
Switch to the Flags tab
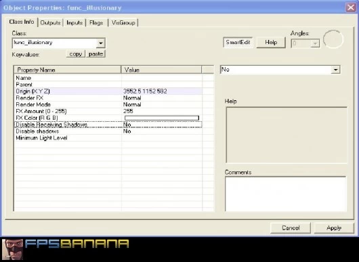(96, 22)
